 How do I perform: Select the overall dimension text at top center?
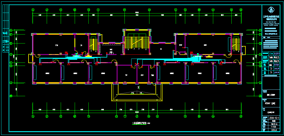(137, 12)
